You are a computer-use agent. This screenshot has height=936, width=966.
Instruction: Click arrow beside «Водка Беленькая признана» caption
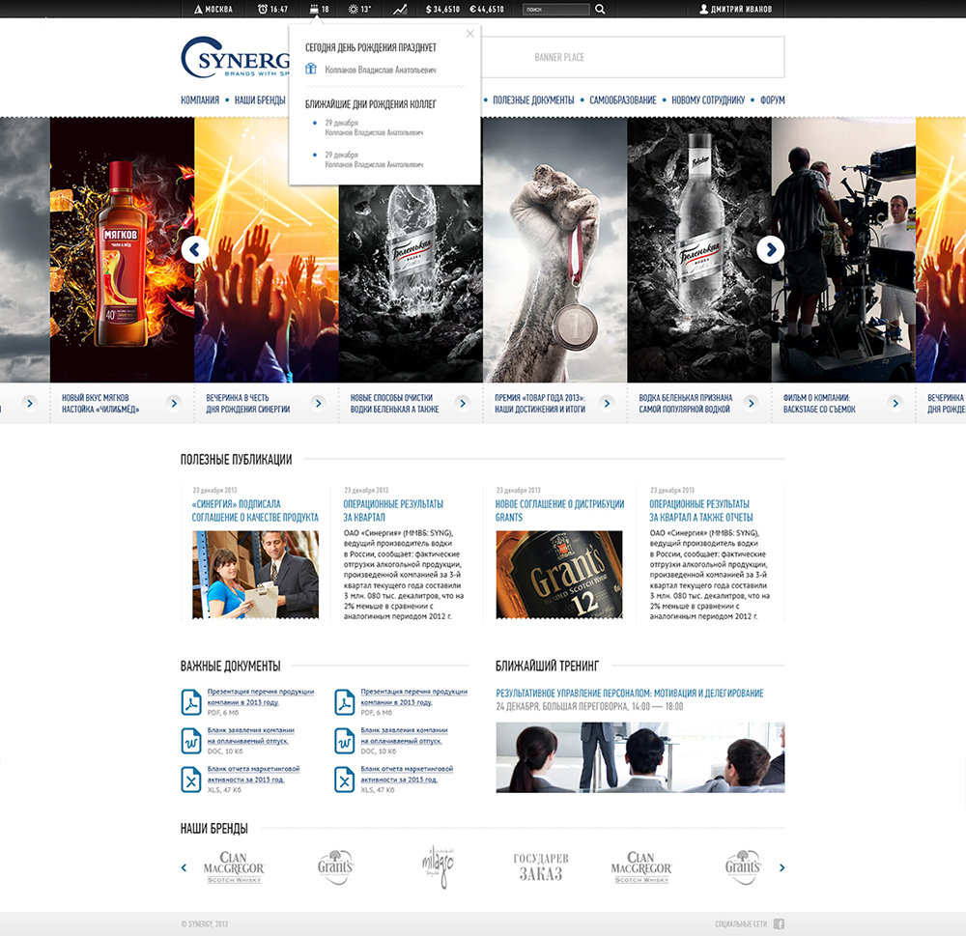751,403
